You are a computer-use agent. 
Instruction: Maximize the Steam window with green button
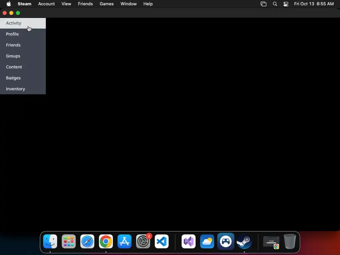(18, 13)
